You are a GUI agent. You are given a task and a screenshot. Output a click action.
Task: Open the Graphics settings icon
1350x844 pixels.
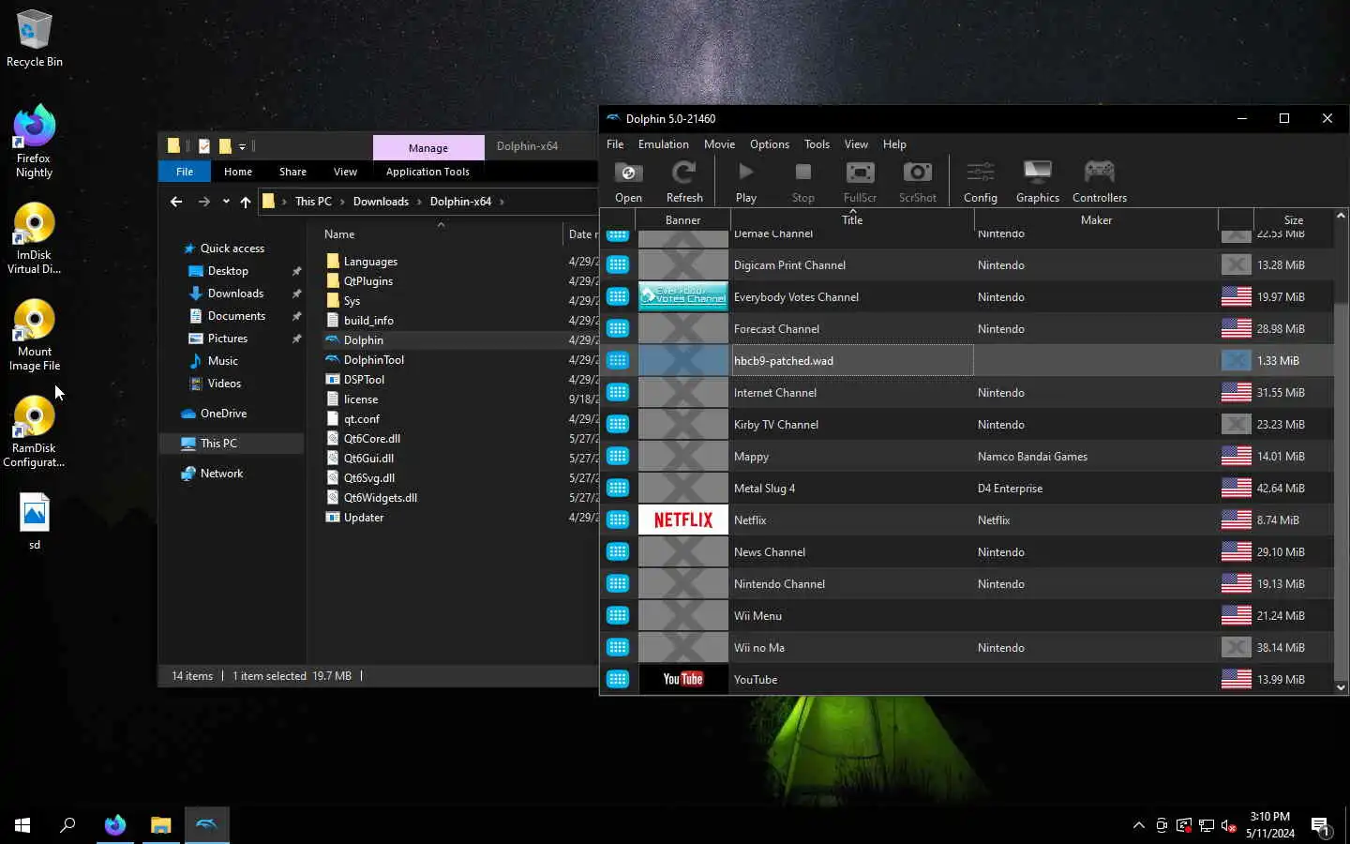coord(1038,181)
